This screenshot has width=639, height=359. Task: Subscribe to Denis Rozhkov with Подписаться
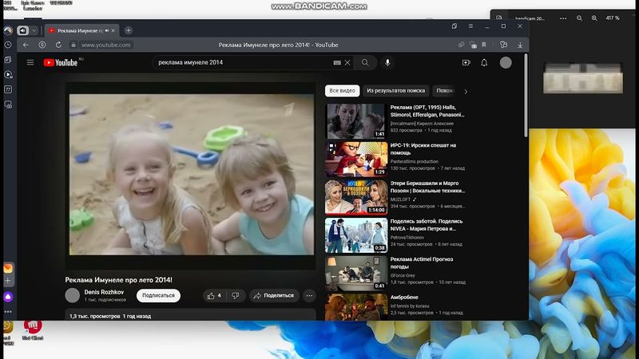[x=158, y=295]
